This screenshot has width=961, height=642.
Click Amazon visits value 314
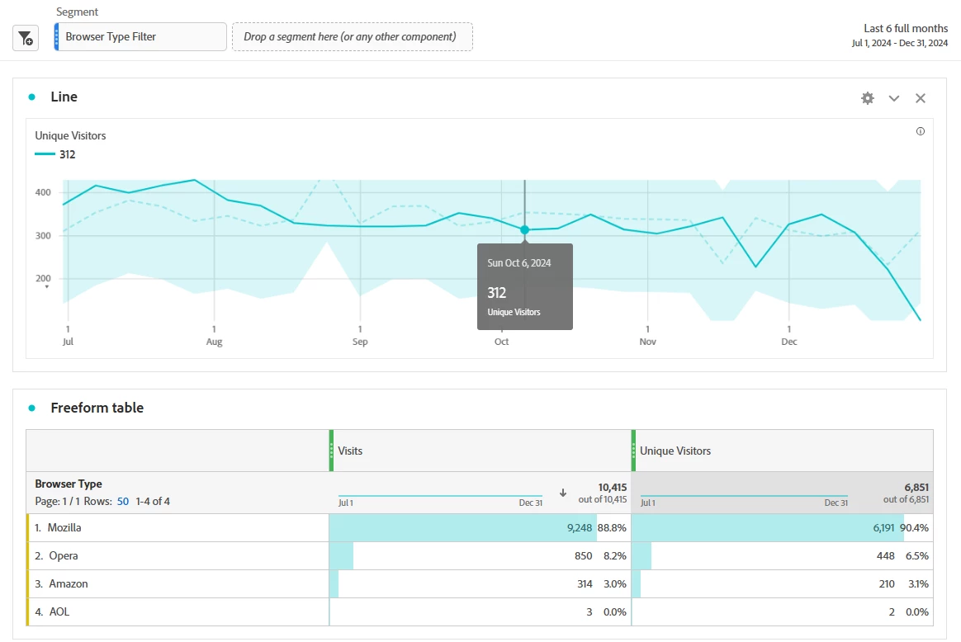[x=584, y=583]
